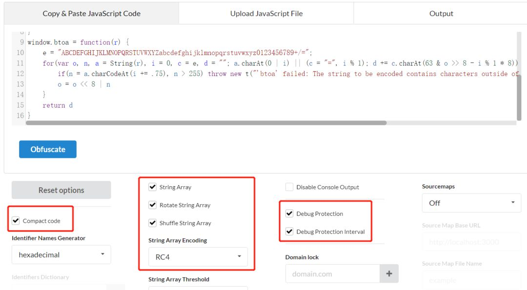Open the Sourcemaps Off dropdown

tap(471, 203)
